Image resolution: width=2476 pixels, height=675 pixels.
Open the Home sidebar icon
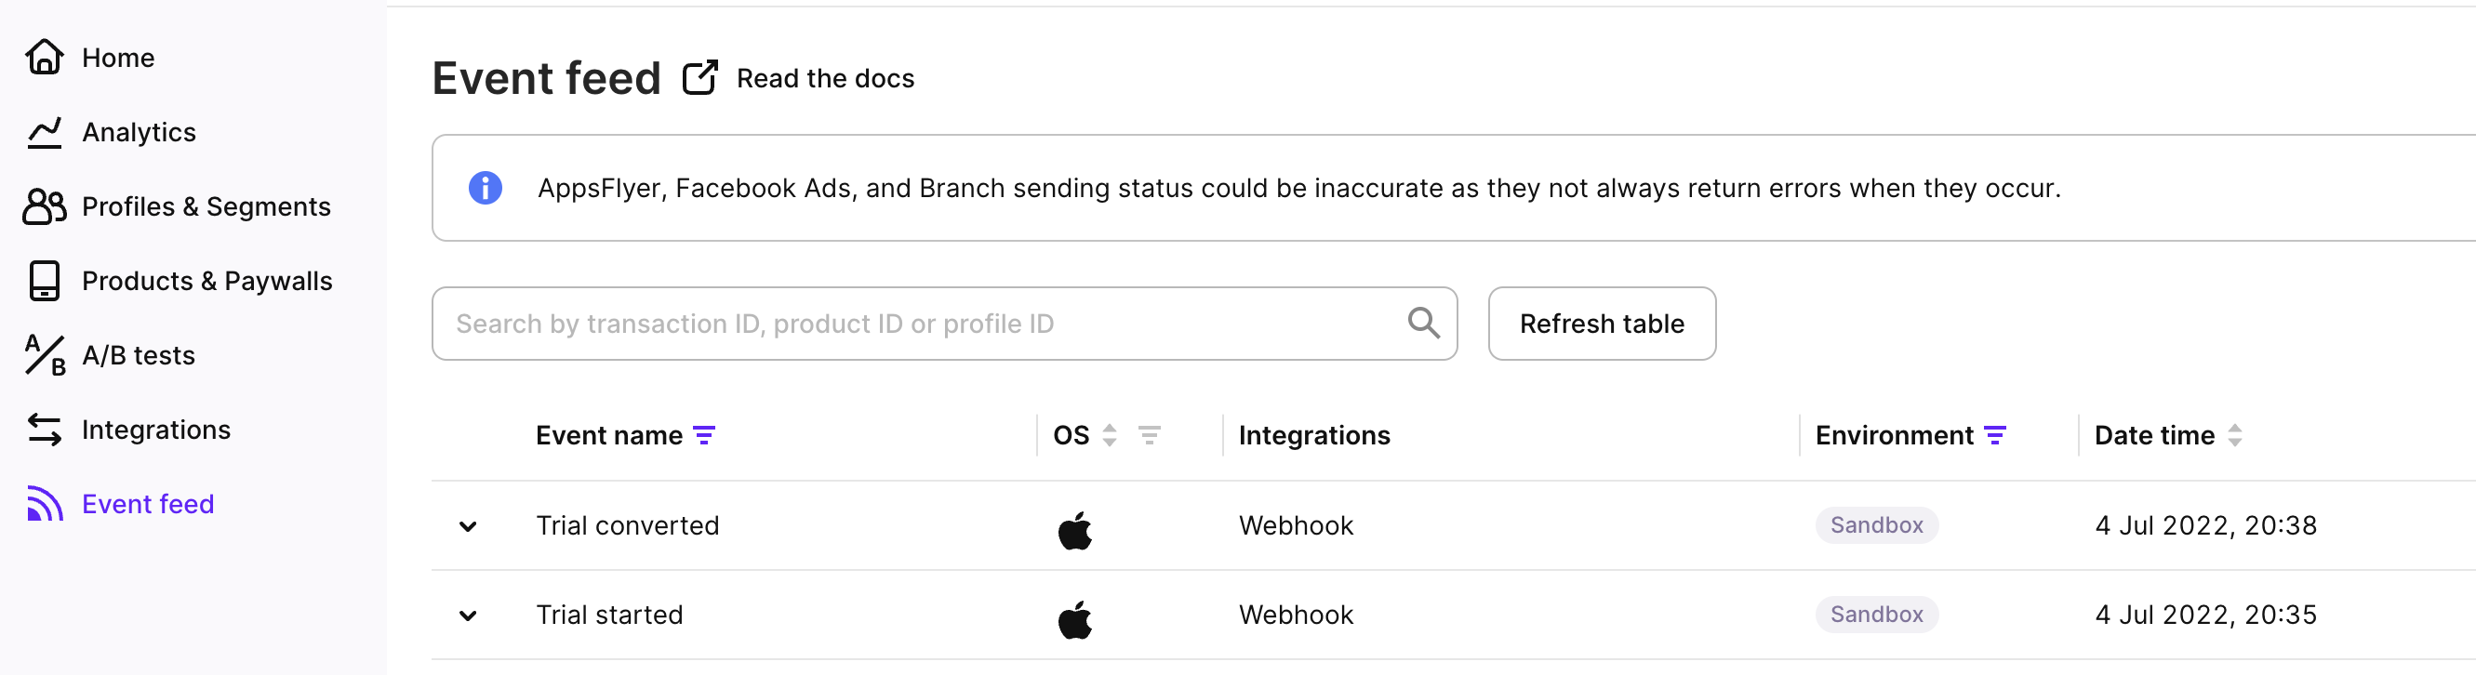[x=45, y=58]
